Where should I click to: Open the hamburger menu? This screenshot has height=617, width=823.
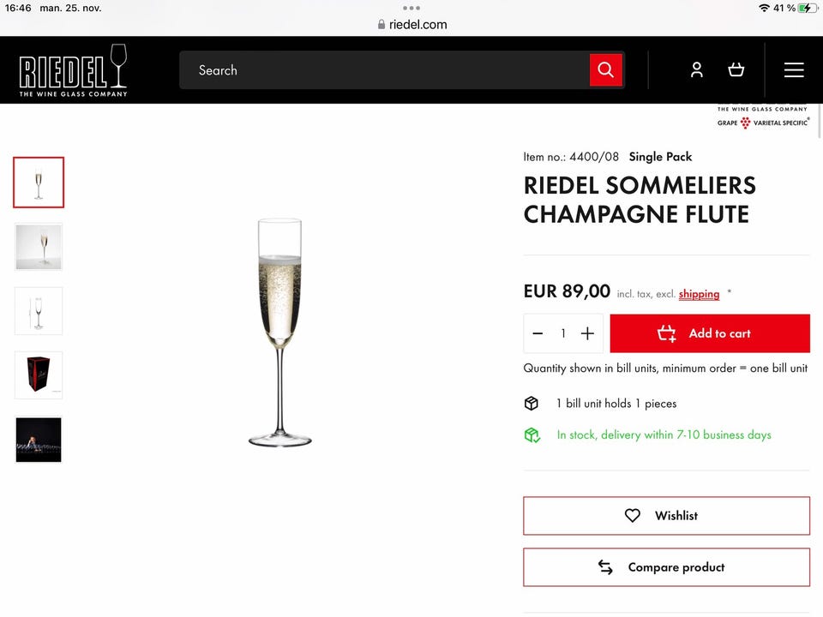pyautogui.click(x=794, y=70)
